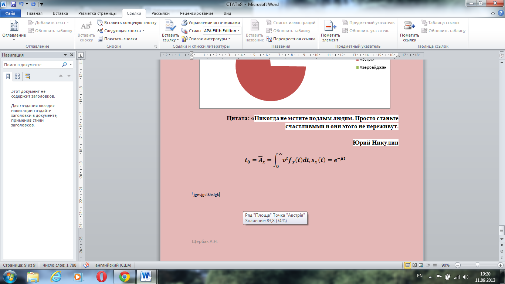Screen dimensions: 505x284
Task: Select browse pages tab in Navigation pane
Action: 17,76
